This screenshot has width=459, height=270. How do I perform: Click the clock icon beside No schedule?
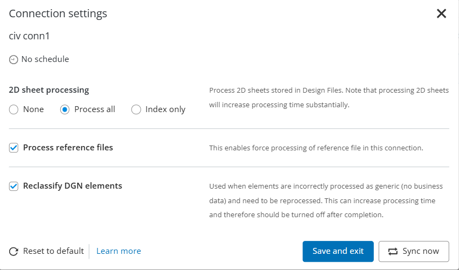[x=13, y=60]
